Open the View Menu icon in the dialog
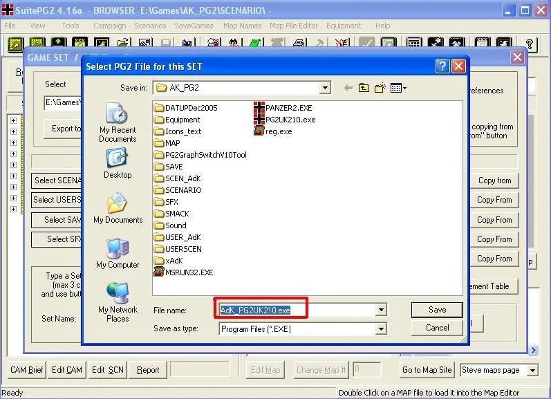The height and width of the screenshot is (399, 551). click(398, 88)
